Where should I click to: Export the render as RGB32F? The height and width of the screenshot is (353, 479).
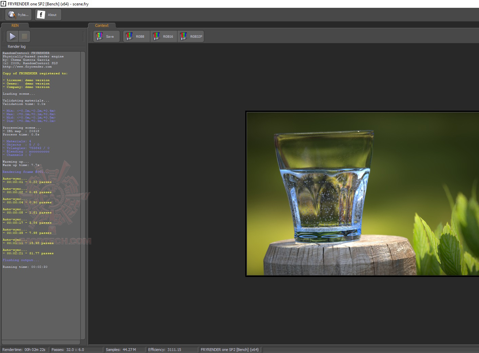(191, 36)
